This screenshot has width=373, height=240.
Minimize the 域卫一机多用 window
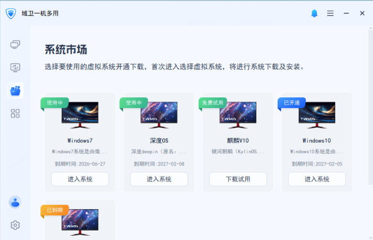346,13
